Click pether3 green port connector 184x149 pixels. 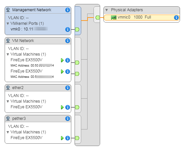coord(77,138)
